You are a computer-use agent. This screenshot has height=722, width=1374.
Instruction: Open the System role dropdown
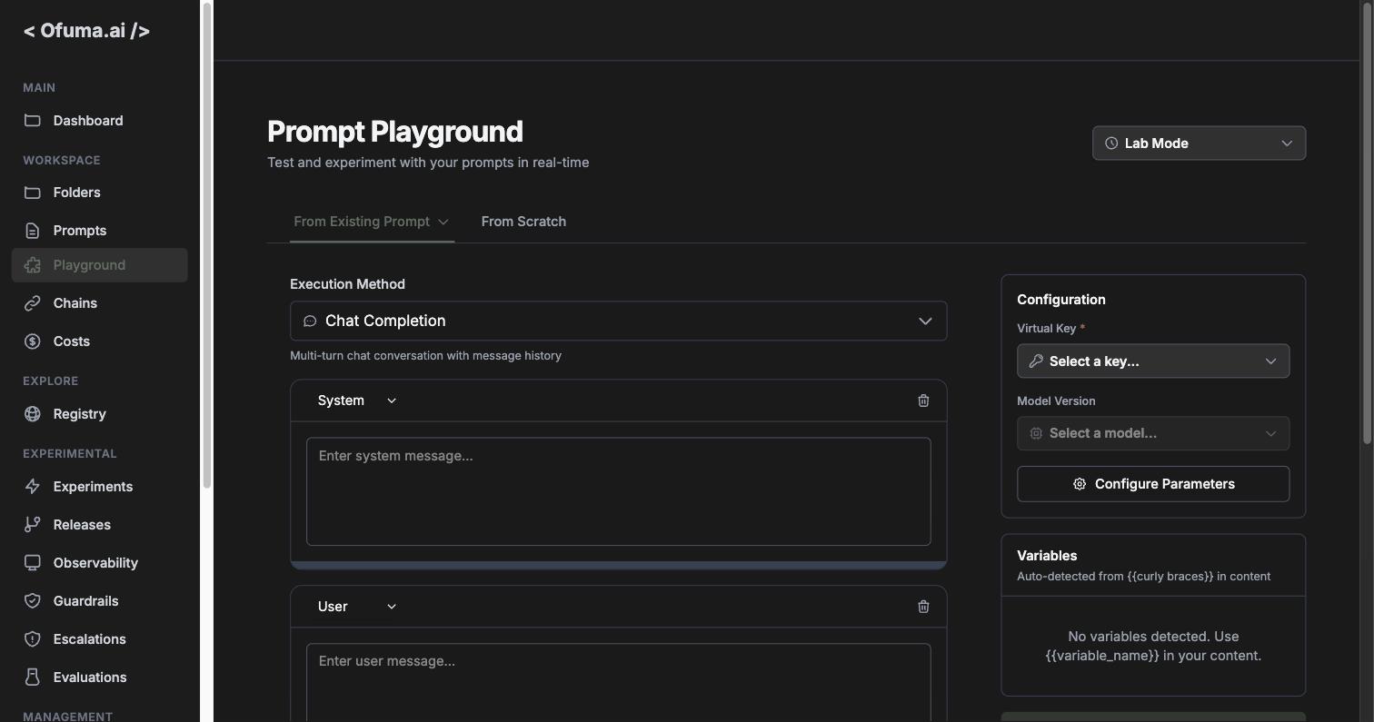[357, 401]
